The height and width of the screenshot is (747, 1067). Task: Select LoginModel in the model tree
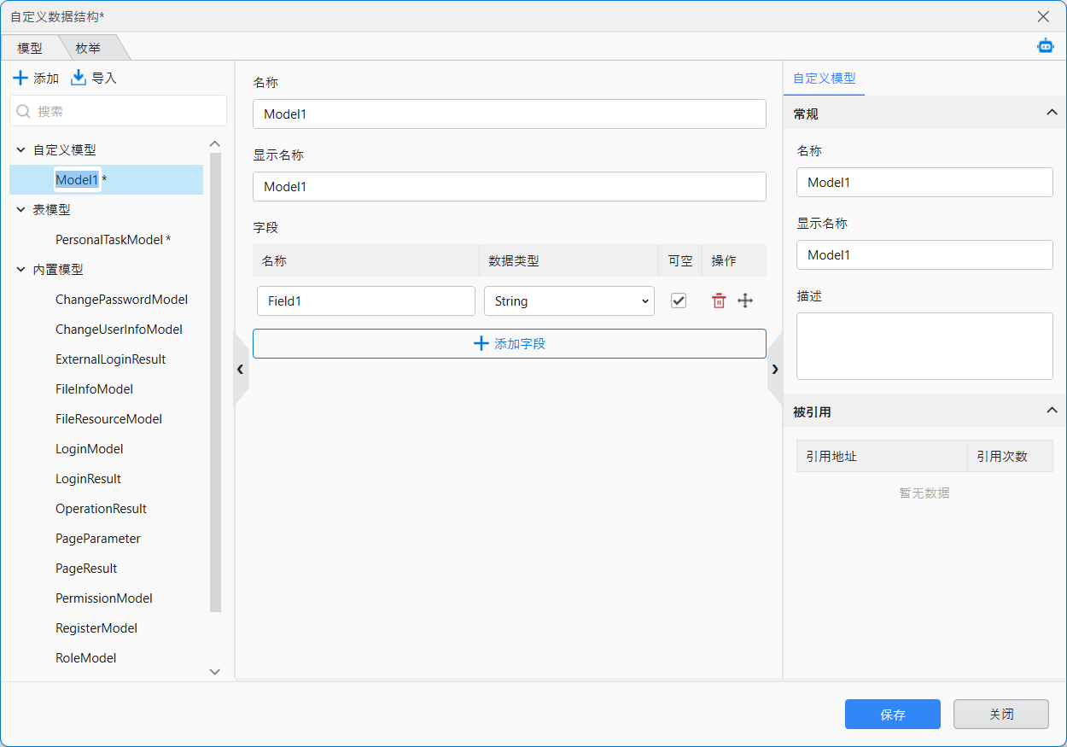click(x=89, y=449)
